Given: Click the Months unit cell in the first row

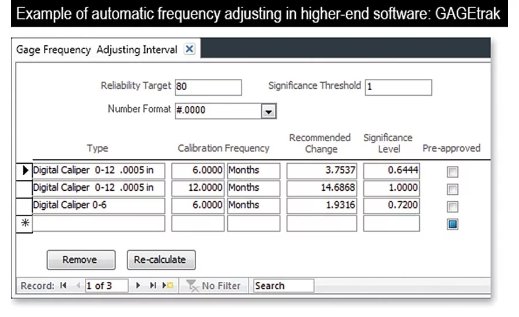Looking at the screenshot, I should tap(254, 171).
